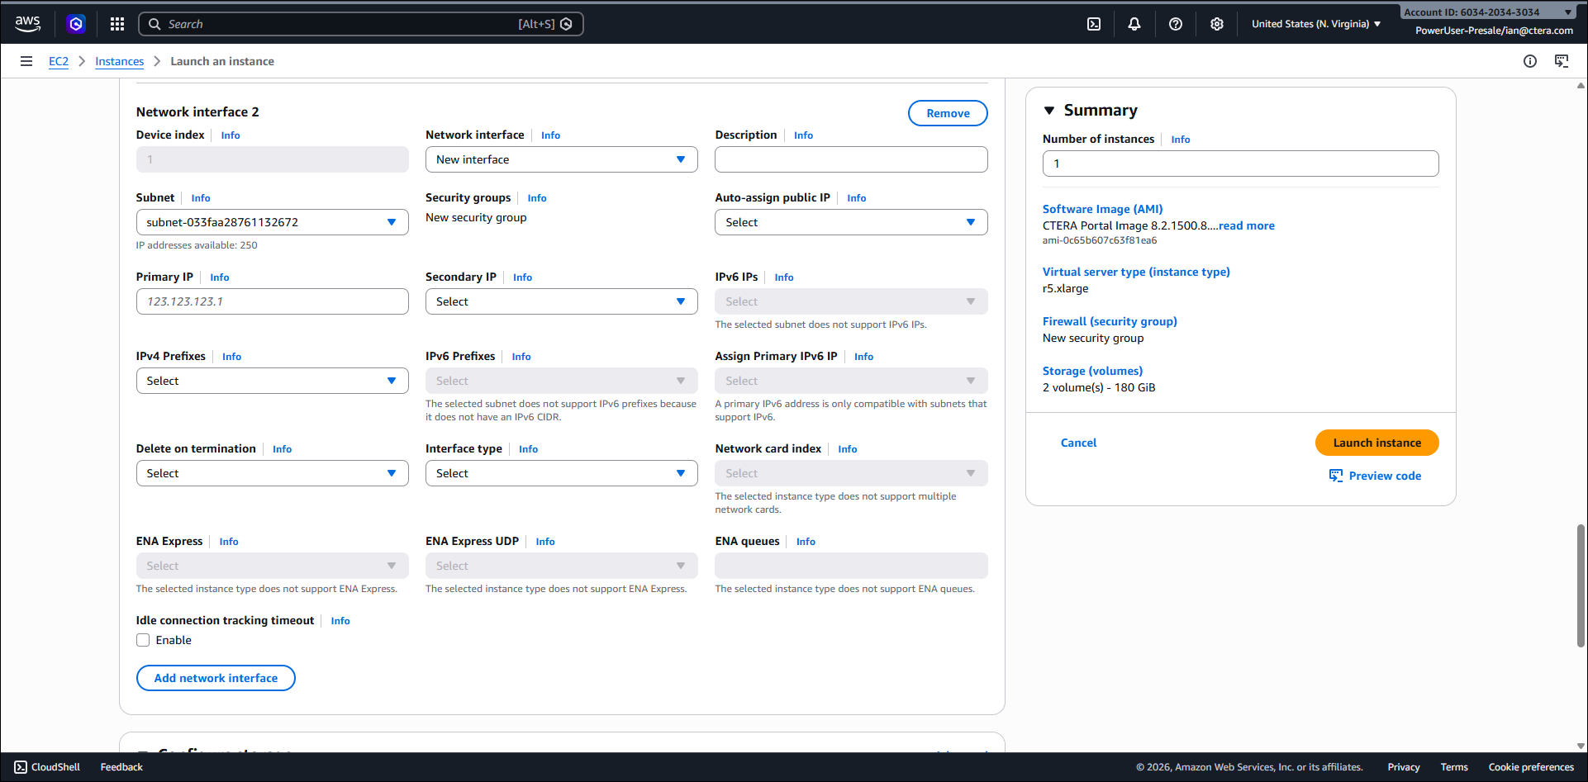
Task: Open the page info circle icon
Action: 1530,61
